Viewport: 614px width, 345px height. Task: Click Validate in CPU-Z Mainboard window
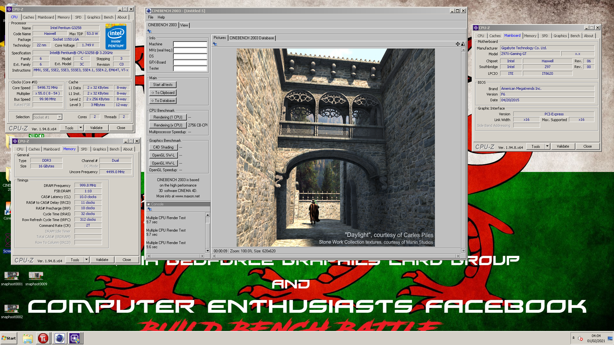[563, 146]
